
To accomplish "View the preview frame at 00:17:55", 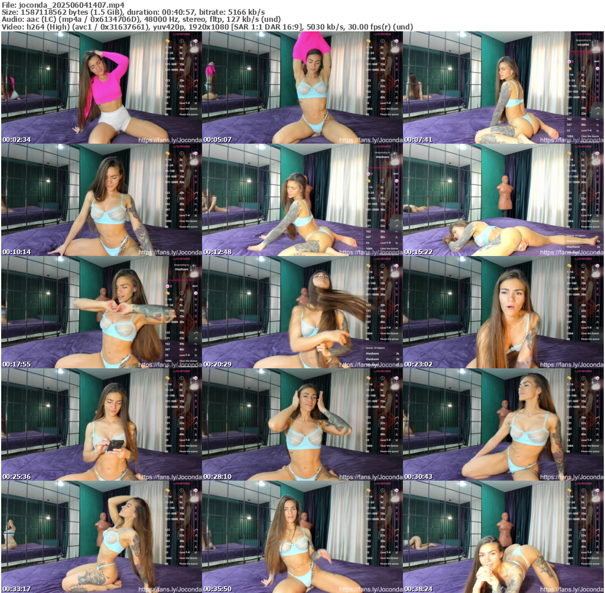I will (x=102, y=312).
